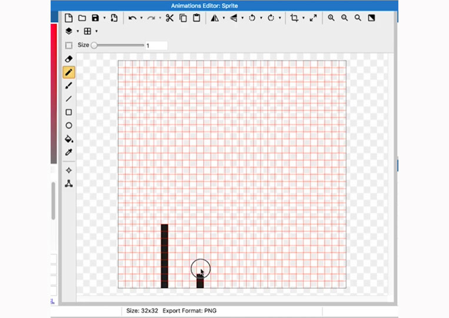Click the left panel vertical scrollbar

(54, 201)
